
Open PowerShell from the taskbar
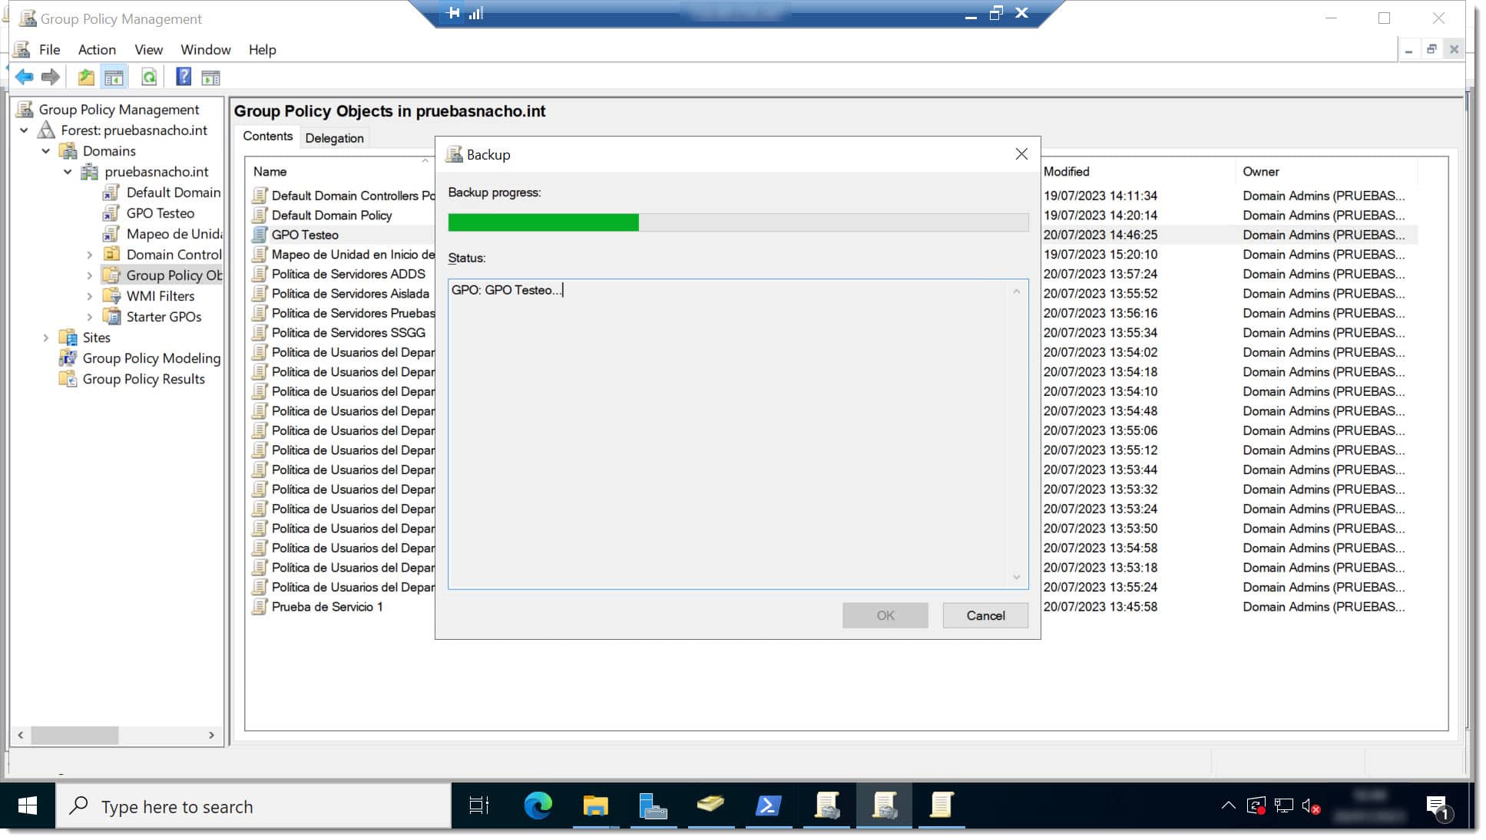pos(768,805)
